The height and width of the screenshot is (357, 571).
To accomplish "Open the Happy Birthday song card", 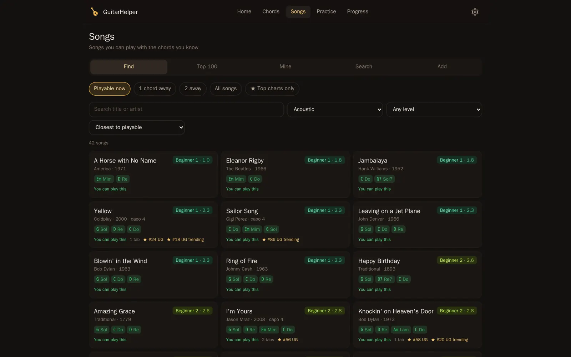I will pyautogui.click(x=418, y=275).
